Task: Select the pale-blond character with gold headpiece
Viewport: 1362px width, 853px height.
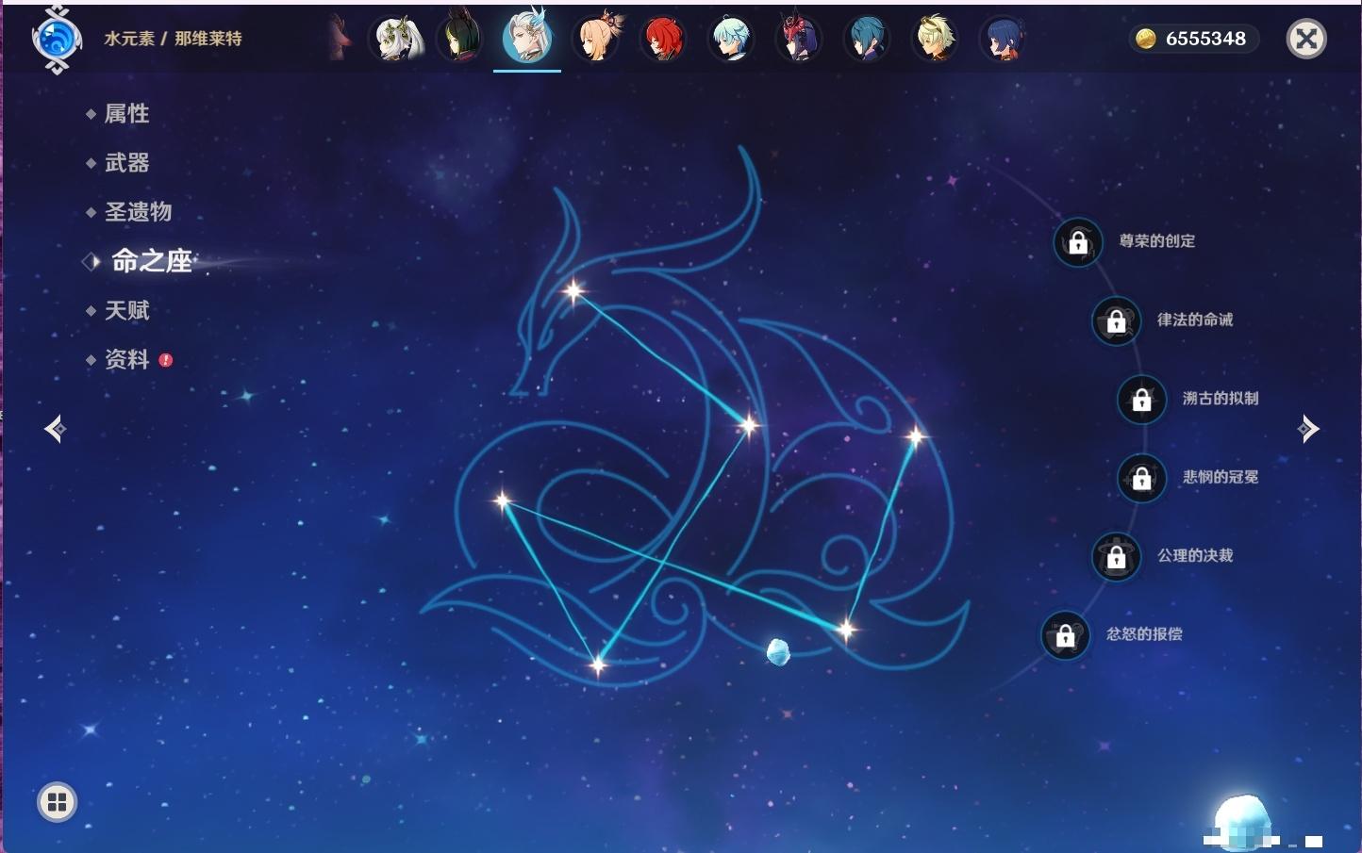Action: (935, 39)
